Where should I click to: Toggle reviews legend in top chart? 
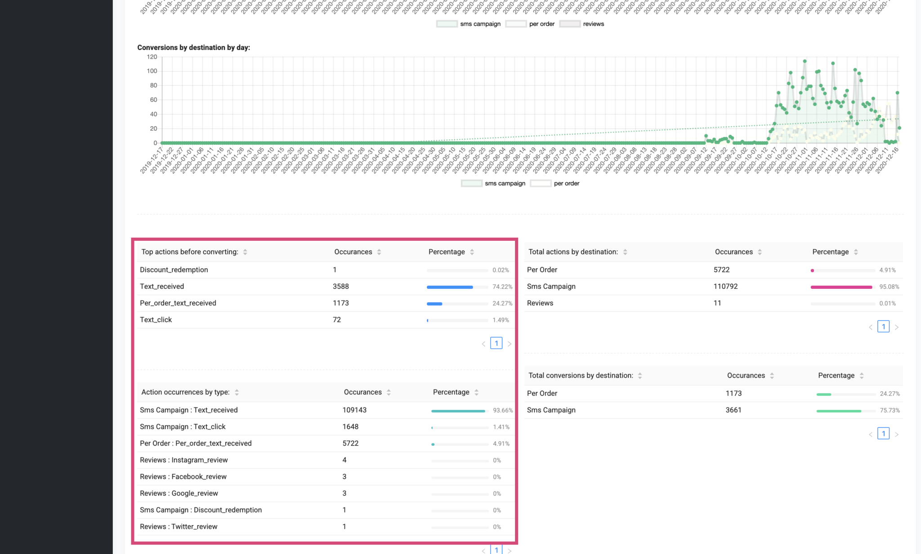coord(582,24)
